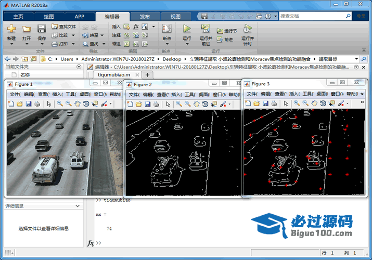
Task: Go up one folder level icon
Action: coord(24,59)
